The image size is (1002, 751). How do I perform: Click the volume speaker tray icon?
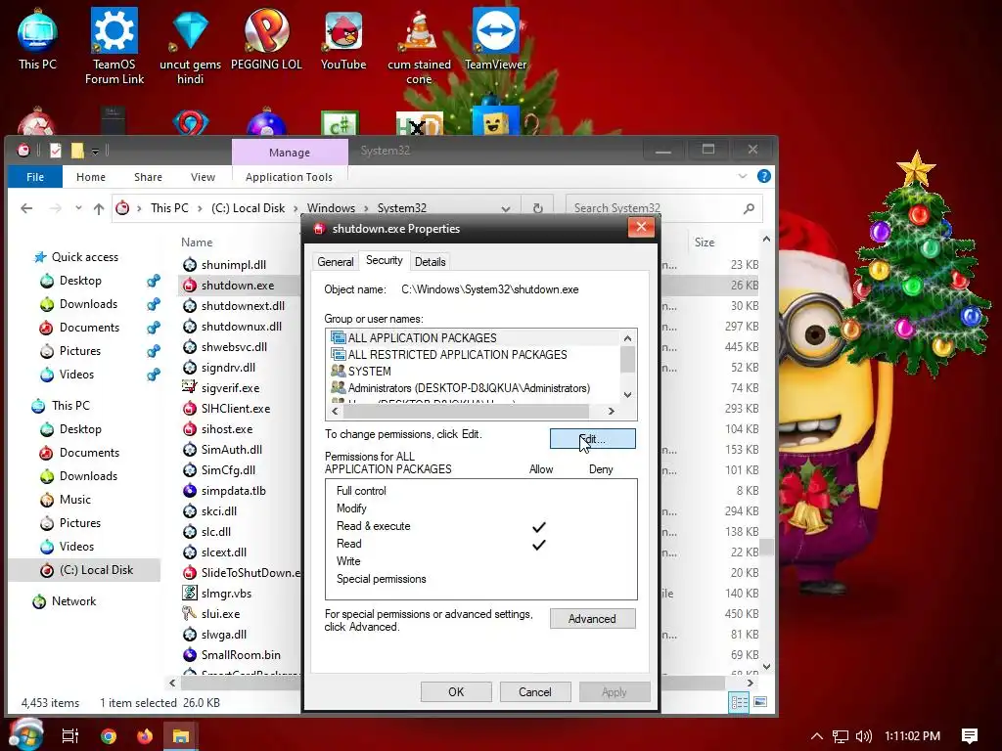point(863,735)
